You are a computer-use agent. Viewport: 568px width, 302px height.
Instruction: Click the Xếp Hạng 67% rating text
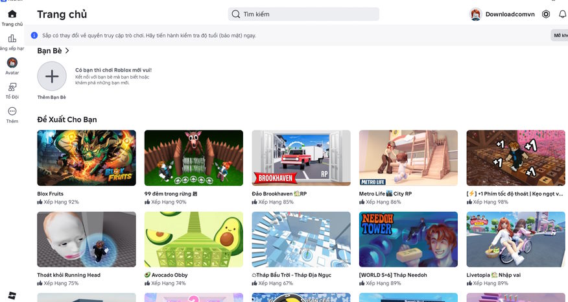(x=276, y=283)
